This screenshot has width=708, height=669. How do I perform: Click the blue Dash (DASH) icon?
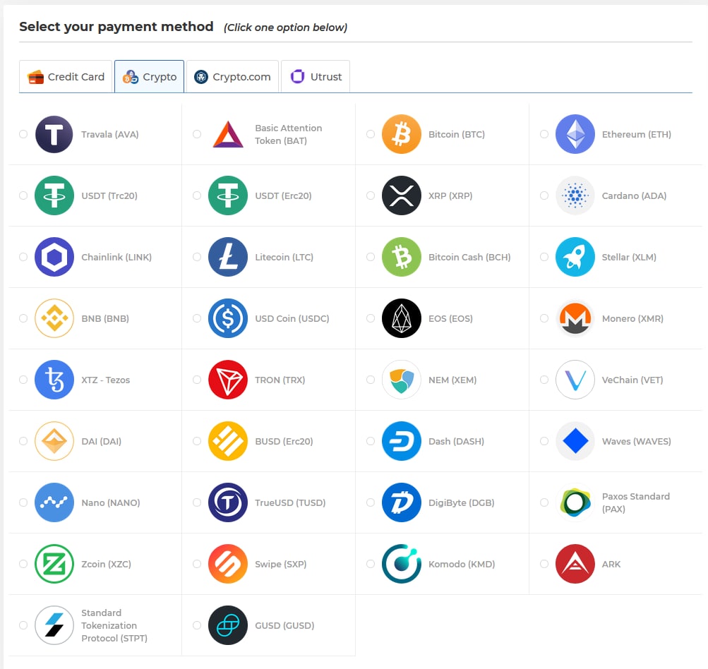pyautogui.click(x=402, y=442)
